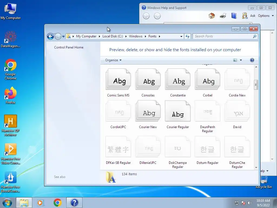Click Hamster ZIP Archiver desktop shortcut
The image size is (277, 208).
pos(11,125)
